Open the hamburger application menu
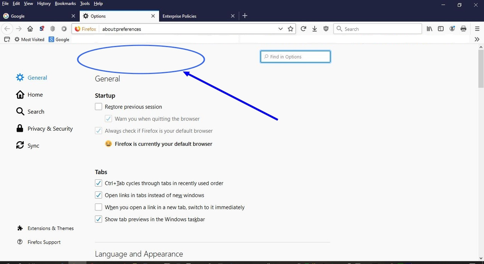 (477, 29)
